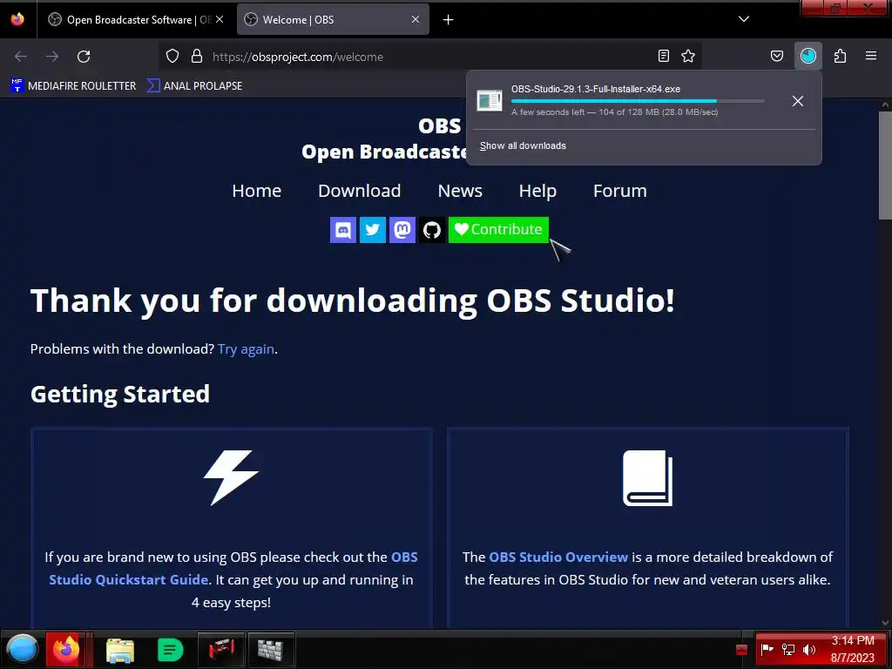The width and height of the screenshot is (892, 669).
Task: Reload the current page
Action: [x=84, y=57]
